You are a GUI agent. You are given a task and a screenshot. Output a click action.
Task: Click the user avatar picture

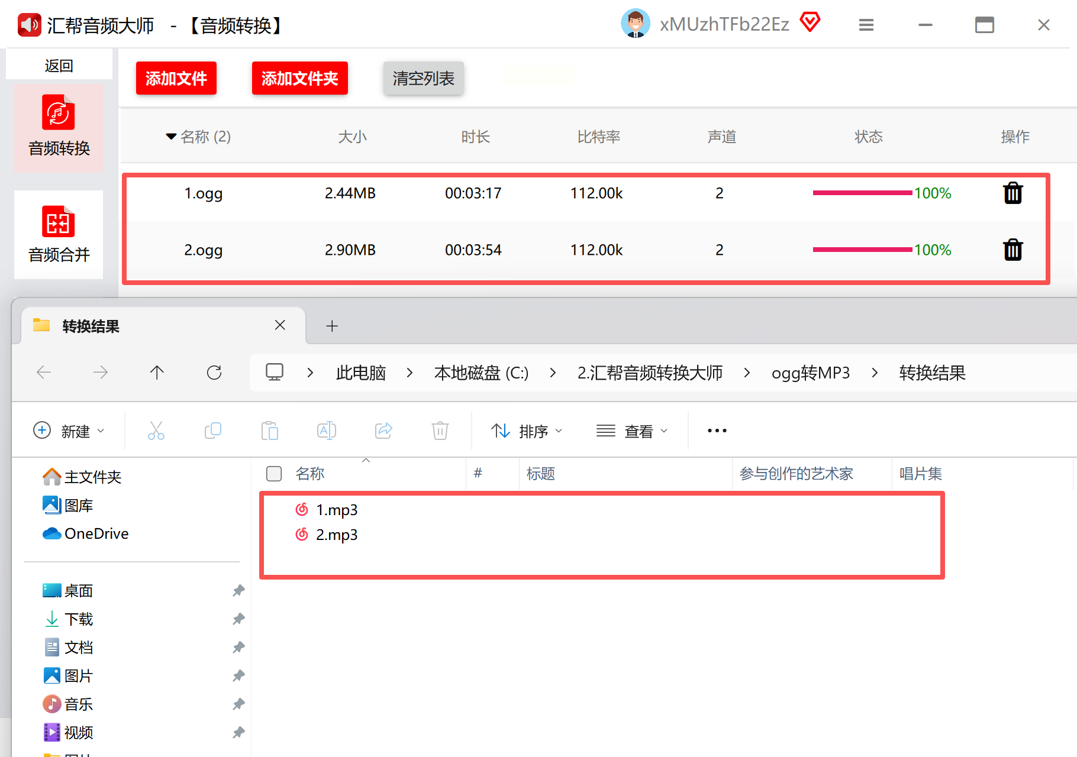pyautogui.click(x=636, y=24)
